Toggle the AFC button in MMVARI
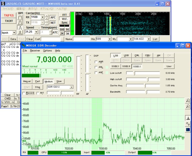Screen dimensions: 192x156 (x=53, y=17)
